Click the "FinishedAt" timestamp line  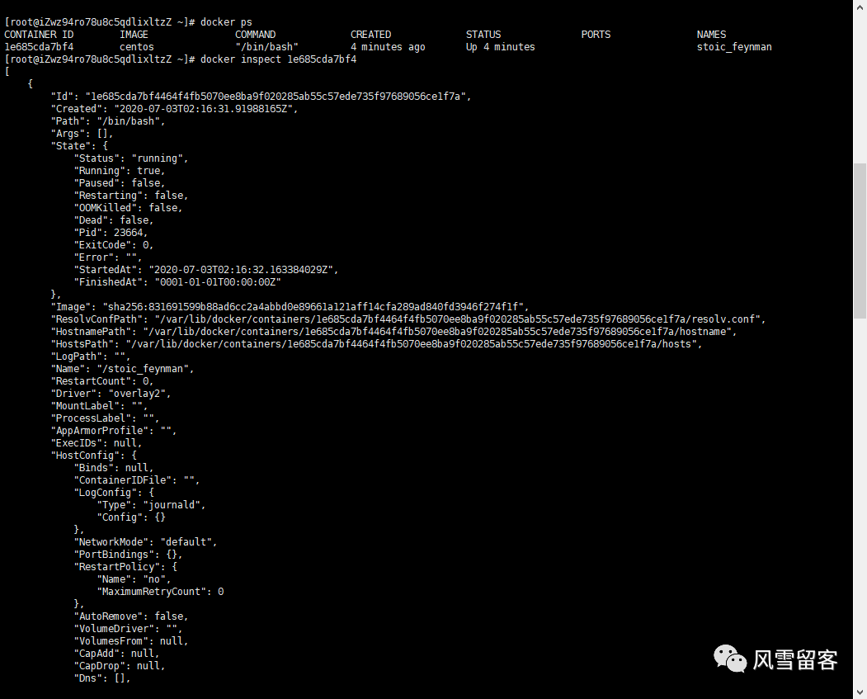177,282
